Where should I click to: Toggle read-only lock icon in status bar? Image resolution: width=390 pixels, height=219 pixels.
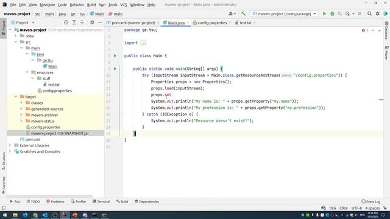point(385,208)
